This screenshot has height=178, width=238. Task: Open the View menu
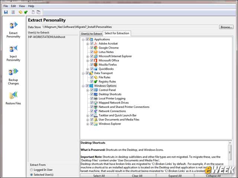pos(22,6)
